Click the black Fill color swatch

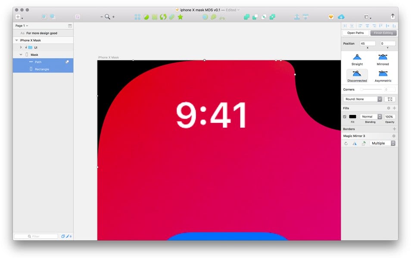[352, 116]
